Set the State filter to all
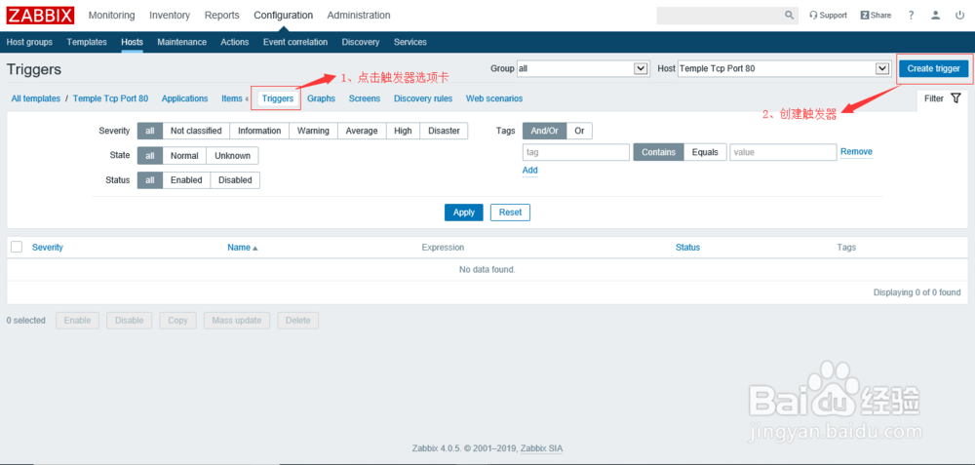The image size is (975, 465). [x=150, y=155]
